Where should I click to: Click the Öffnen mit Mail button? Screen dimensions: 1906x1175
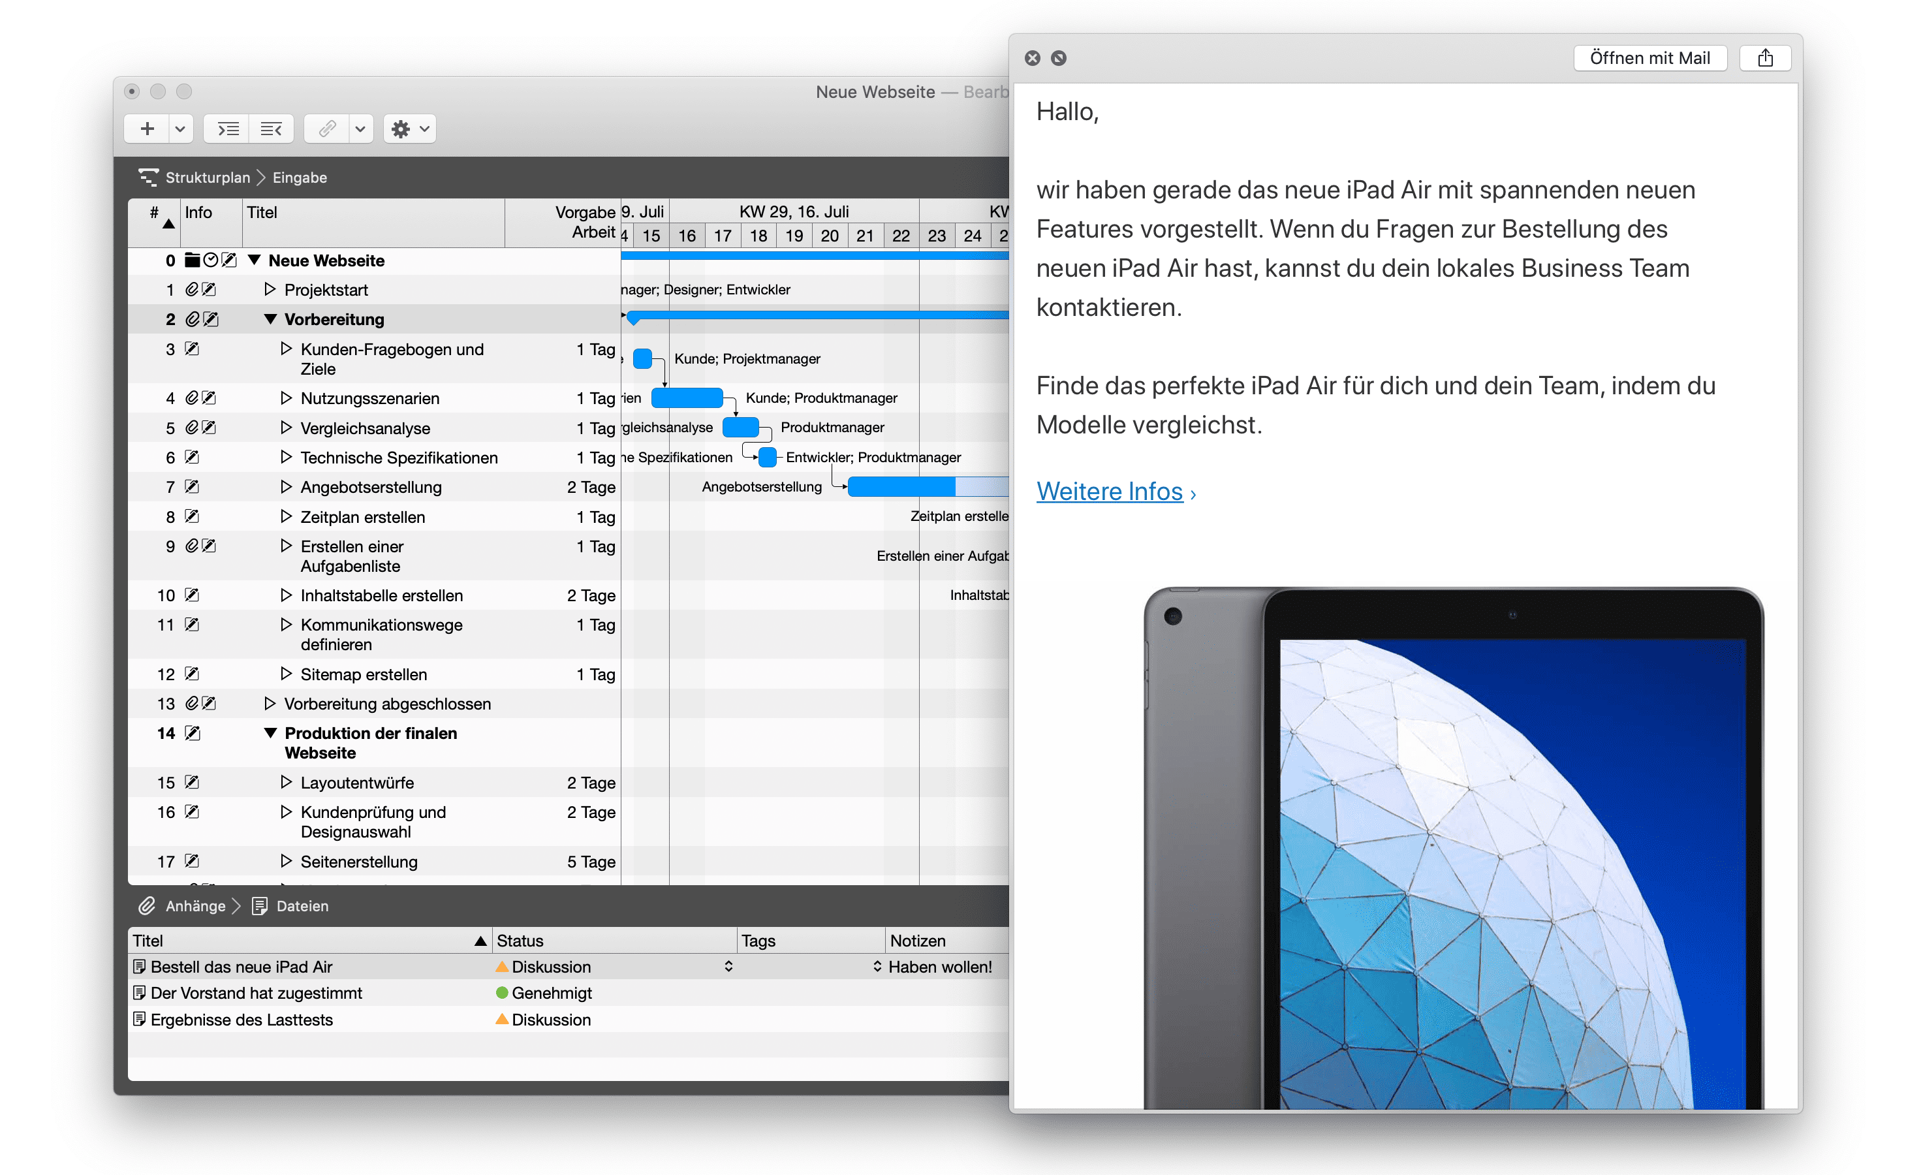(1649, 58)
